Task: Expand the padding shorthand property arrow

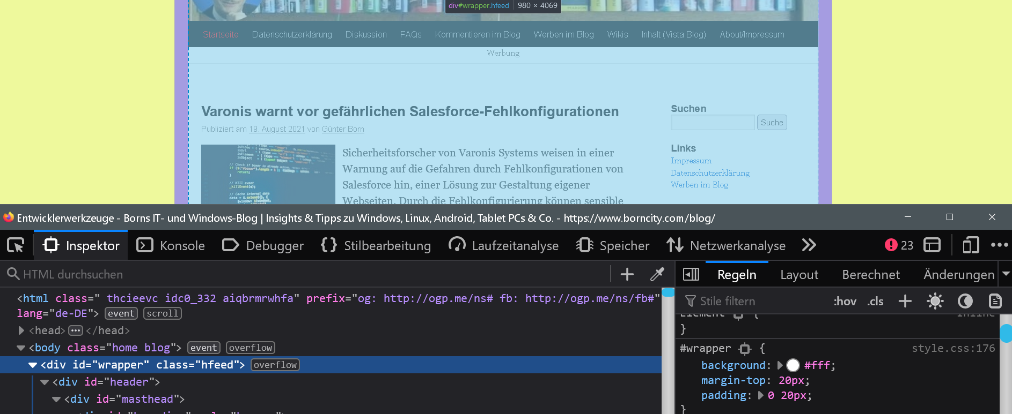Action: click(761, 395)
